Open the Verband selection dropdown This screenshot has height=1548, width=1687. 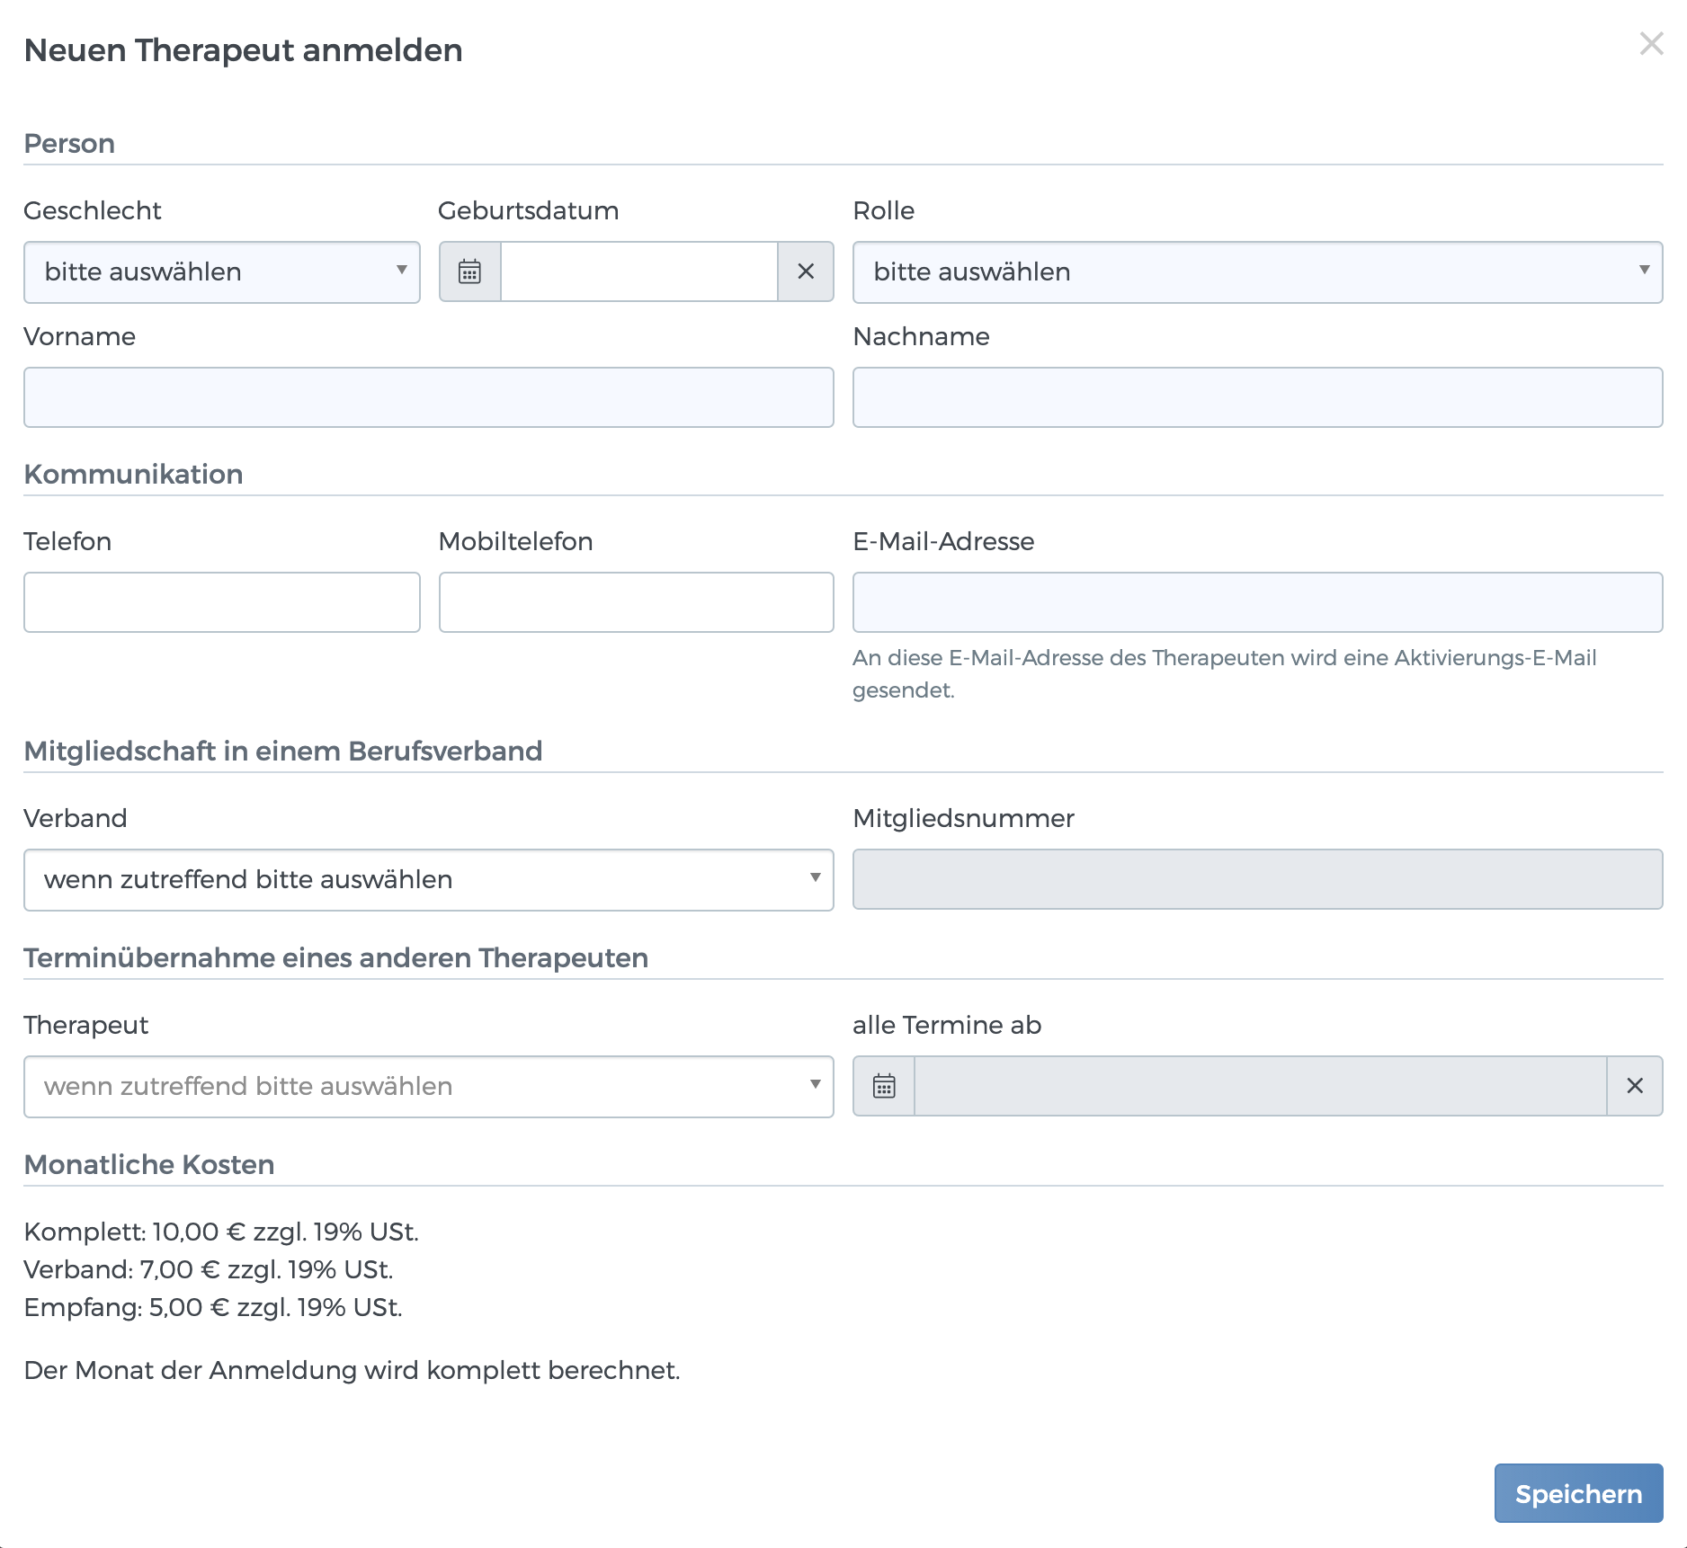pyautogui.click(x=428, y=879)
